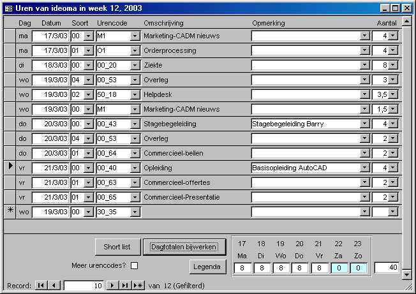Click the Aantal field showing 1,5
The height and width of the screenshot is (294, 416).
click(x=380, y=109)
